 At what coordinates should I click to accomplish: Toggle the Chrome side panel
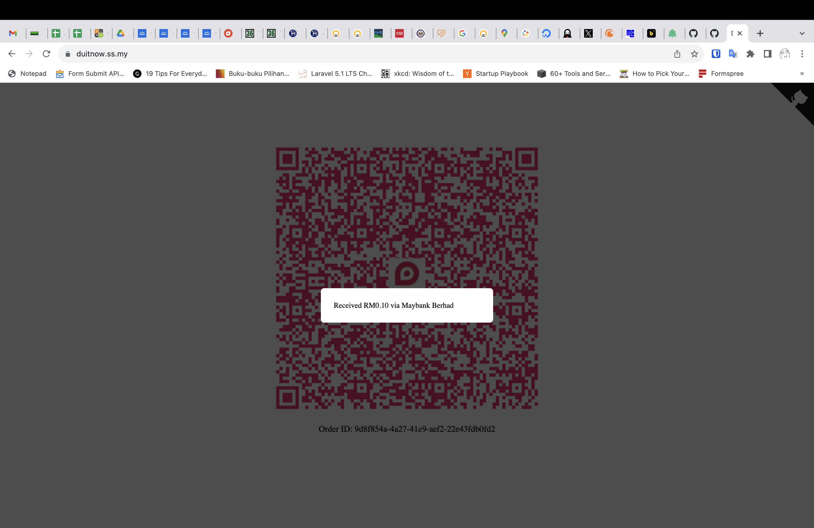pos(767,53)
